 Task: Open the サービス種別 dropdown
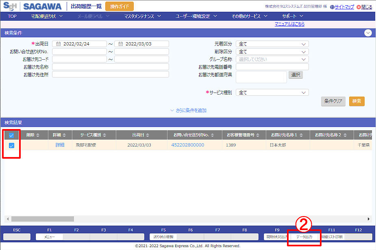pyautogui.click(x=303, y=93)
